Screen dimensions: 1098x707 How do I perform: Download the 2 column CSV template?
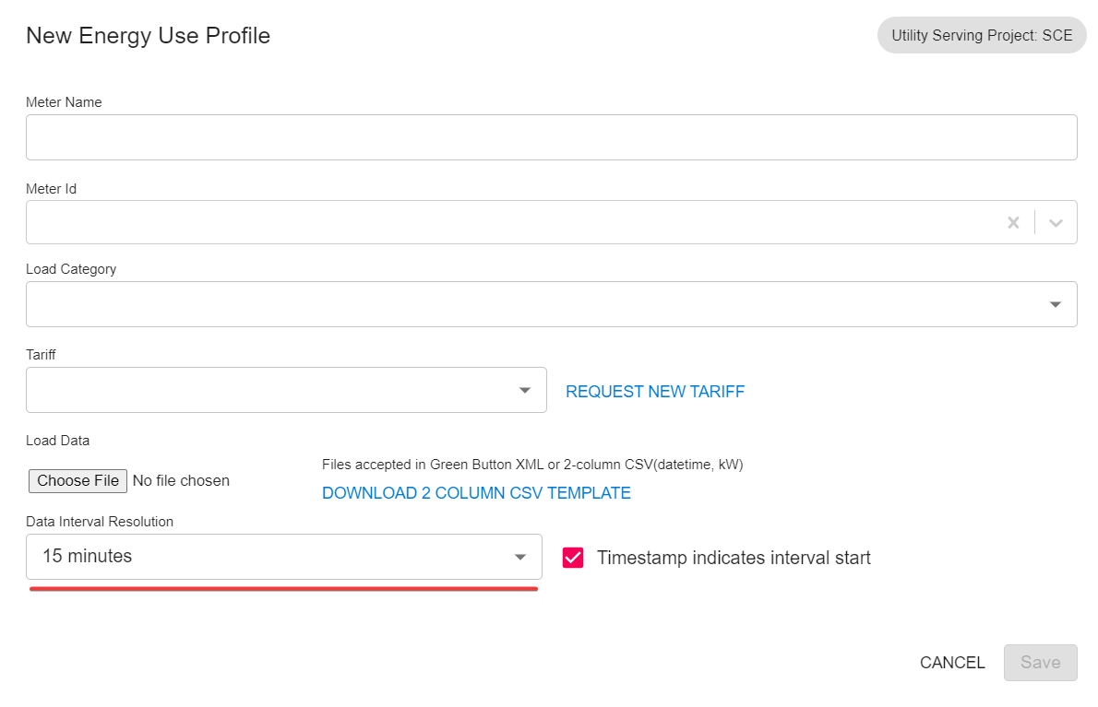(476, 493)
